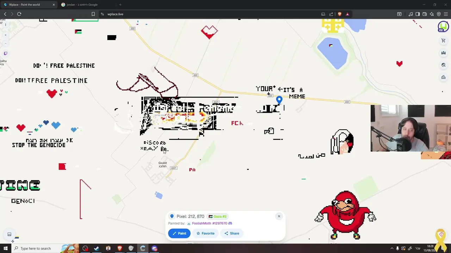Viewport: 451px width, 253px height.
Task: Open Discord from the taskbar
Action: click(x=154, y=248)
